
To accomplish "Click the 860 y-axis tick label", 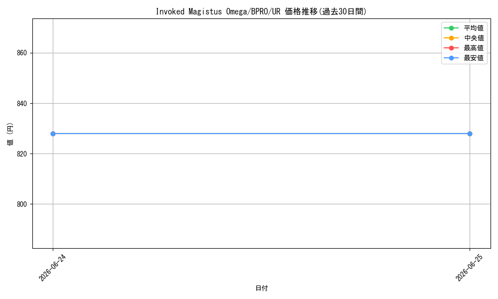I will coord(22,53).
